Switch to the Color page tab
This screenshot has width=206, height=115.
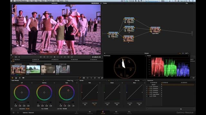[x=103, y=112]
